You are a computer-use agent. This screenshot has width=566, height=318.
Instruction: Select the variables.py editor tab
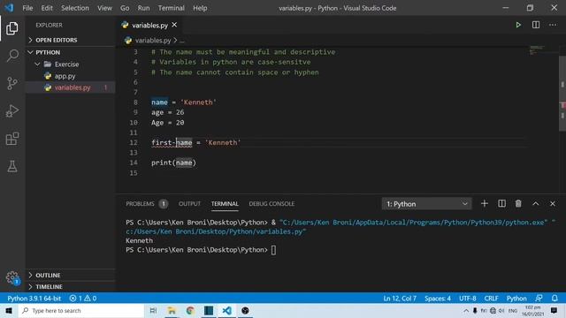point(149,25)
